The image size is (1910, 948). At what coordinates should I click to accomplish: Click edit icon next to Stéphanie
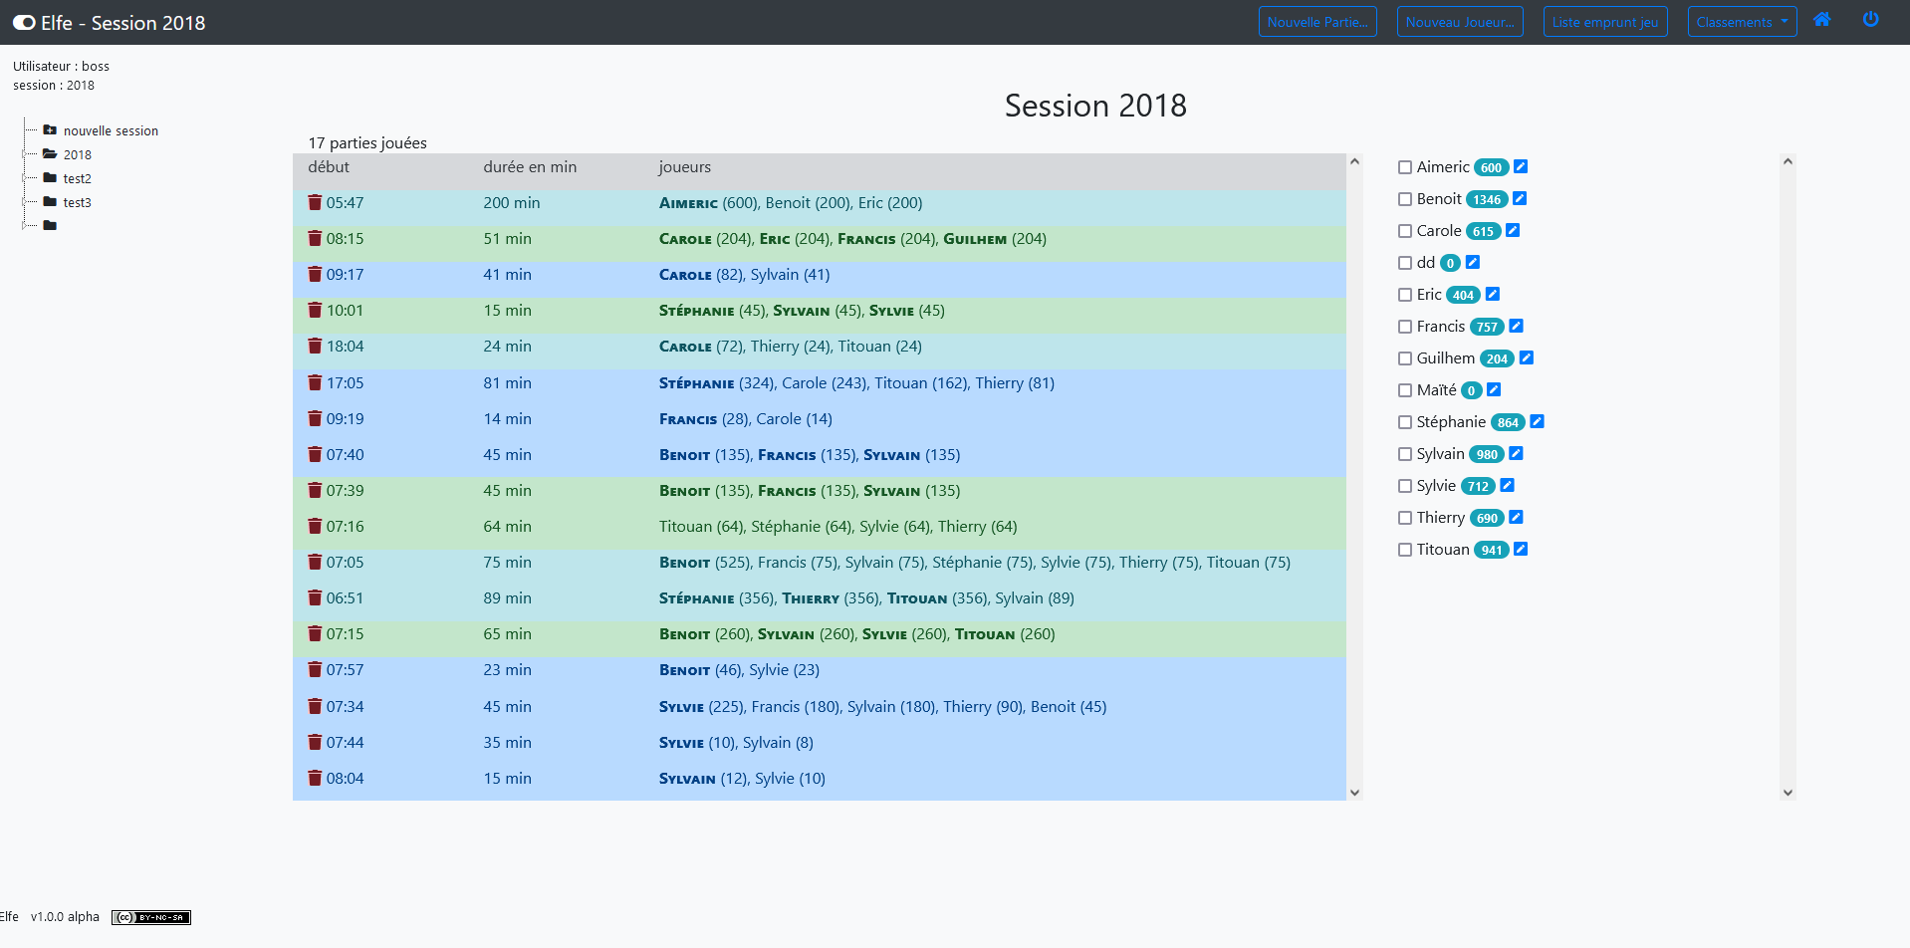pyautogui.click(x=1537, y=422)
